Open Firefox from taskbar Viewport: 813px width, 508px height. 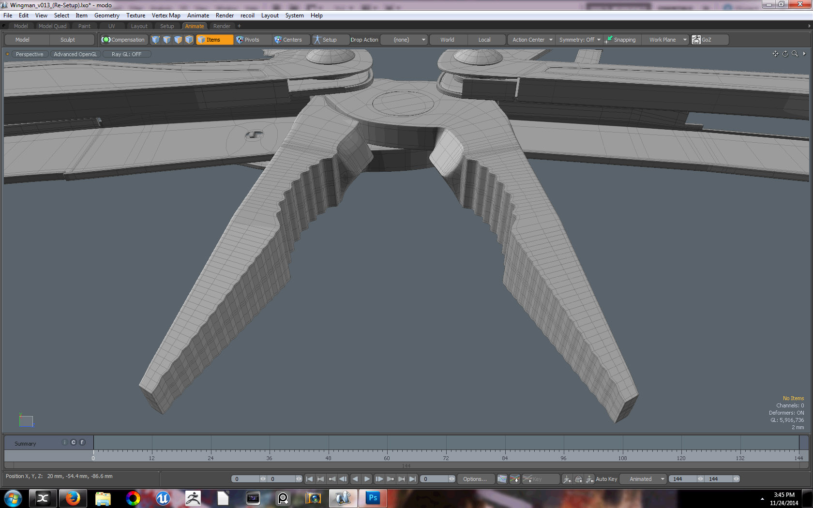click(73, 498)
